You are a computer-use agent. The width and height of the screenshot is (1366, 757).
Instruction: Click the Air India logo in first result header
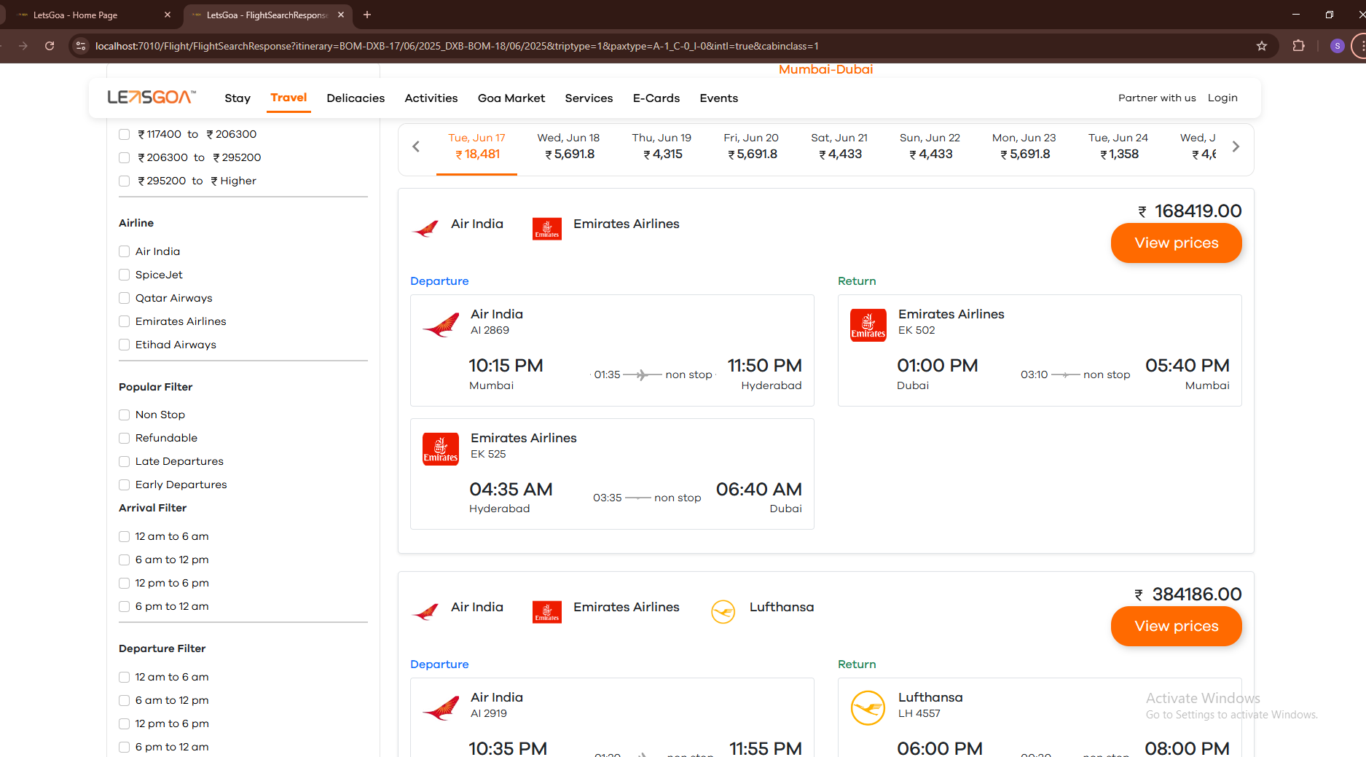425,228
